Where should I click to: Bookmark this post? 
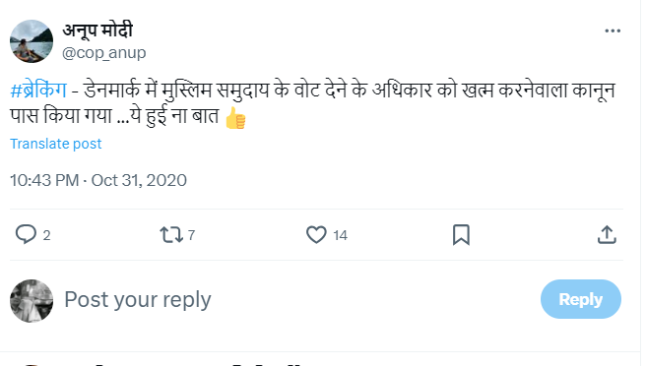(x=461, y=235)
